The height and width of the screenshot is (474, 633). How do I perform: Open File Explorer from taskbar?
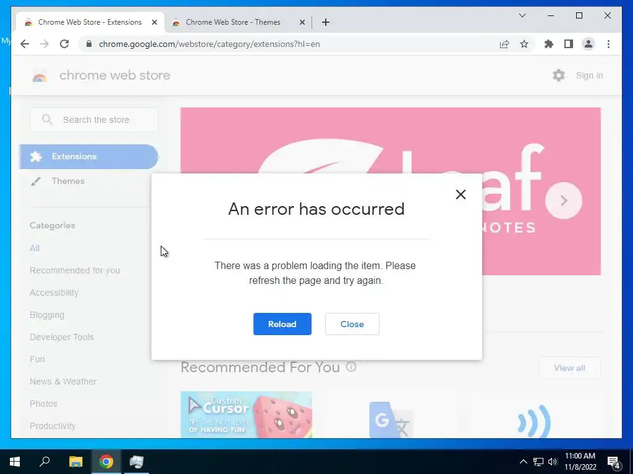point(75,462)
